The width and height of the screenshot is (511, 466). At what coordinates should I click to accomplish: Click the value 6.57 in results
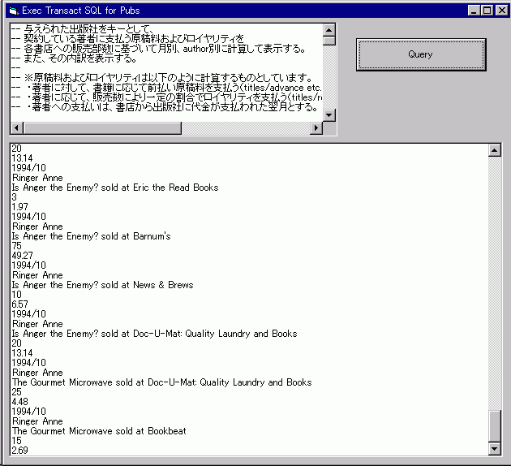[x=20, y=304]
